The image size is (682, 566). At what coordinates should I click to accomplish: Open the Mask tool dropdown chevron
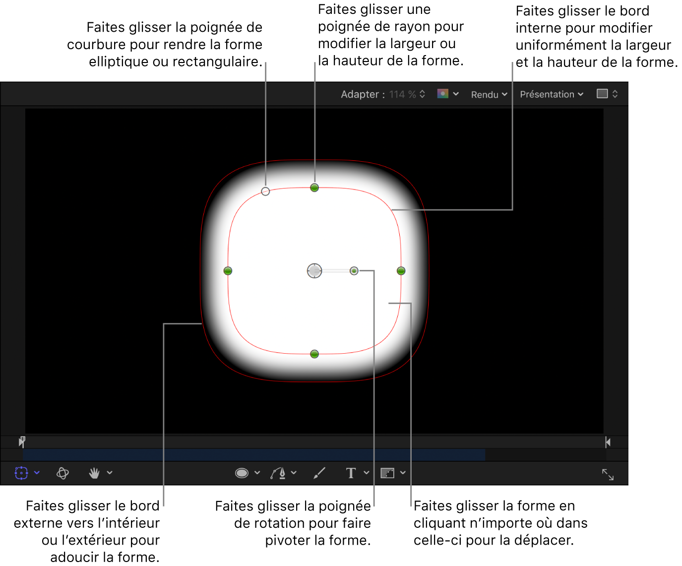coord(403,473)
